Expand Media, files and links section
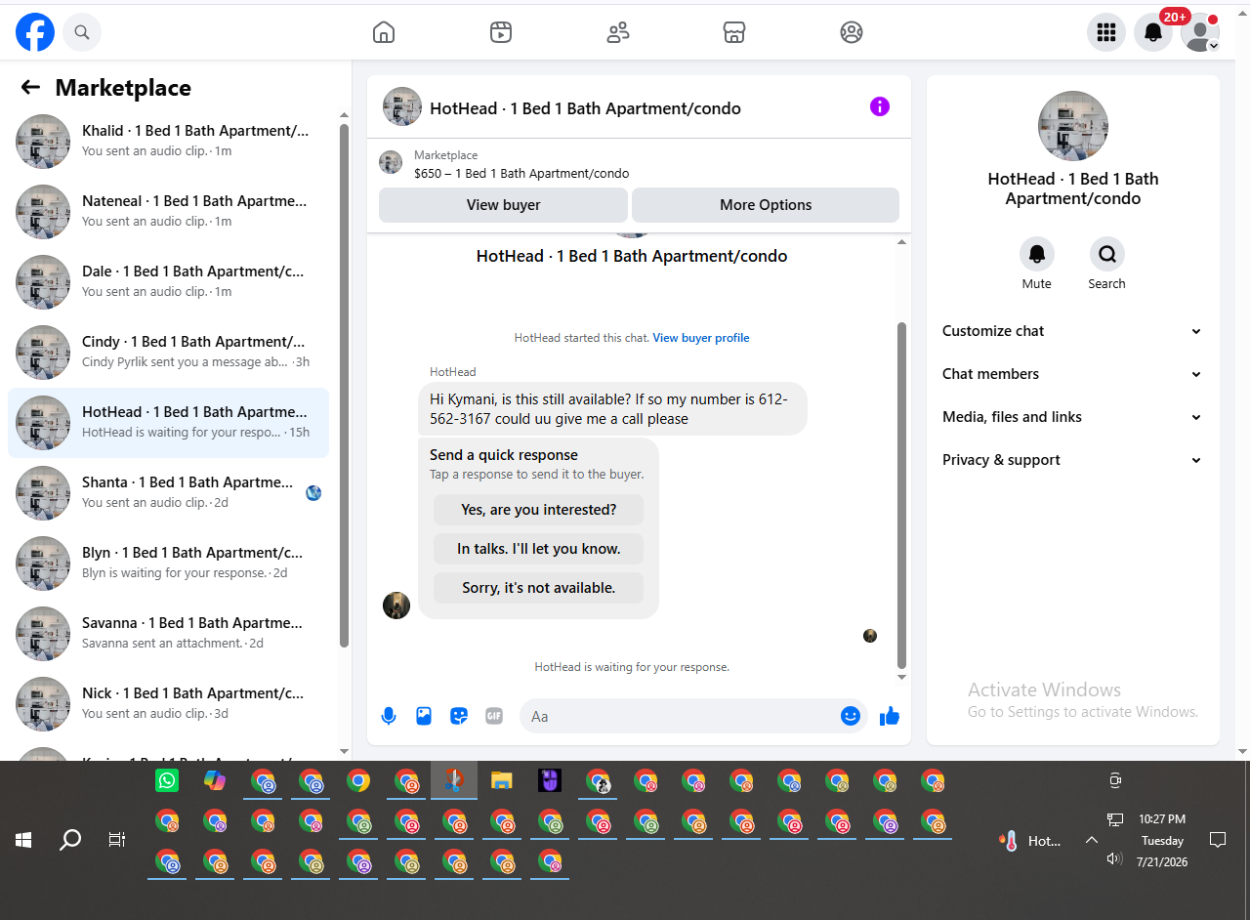1250x920 pixels. point(1073,417)
